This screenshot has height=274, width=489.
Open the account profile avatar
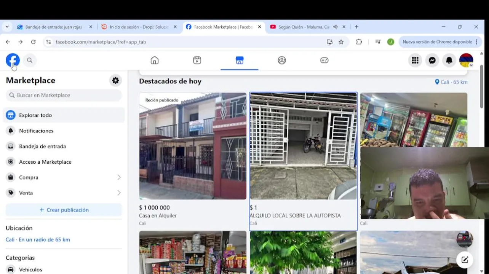click(466, 60)
